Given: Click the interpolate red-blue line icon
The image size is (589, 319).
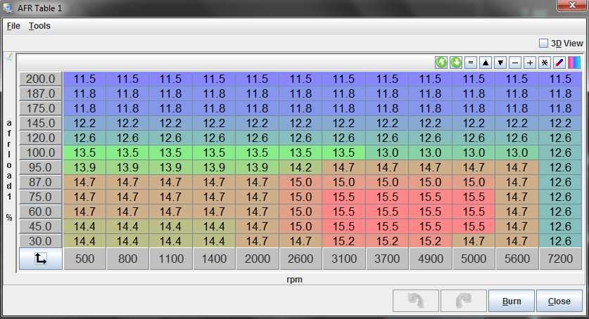Looking at the screenshot, I should 559,63.
